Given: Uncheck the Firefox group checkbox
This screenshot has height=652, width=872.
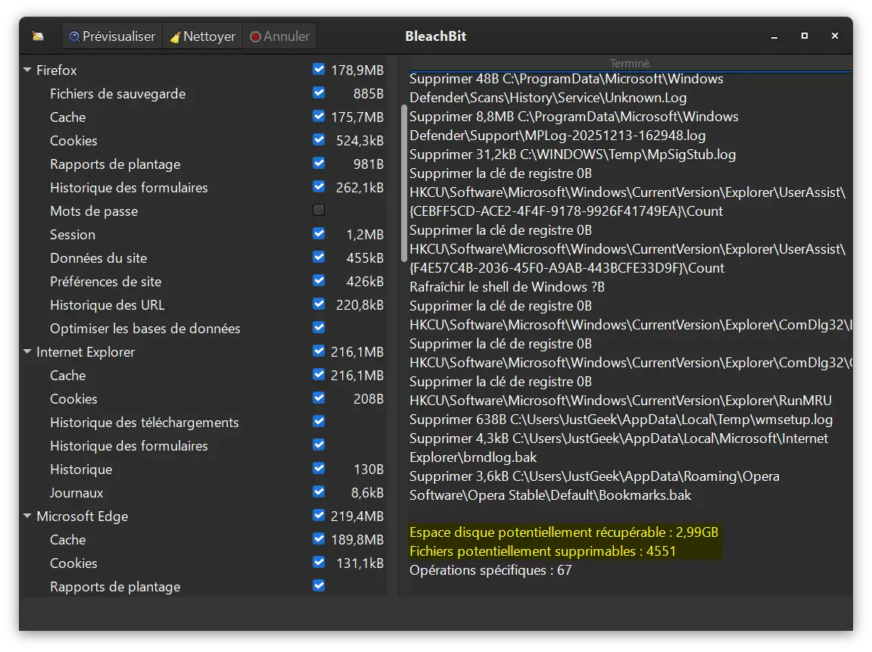Looking at the screenshot, I should 319,69.
